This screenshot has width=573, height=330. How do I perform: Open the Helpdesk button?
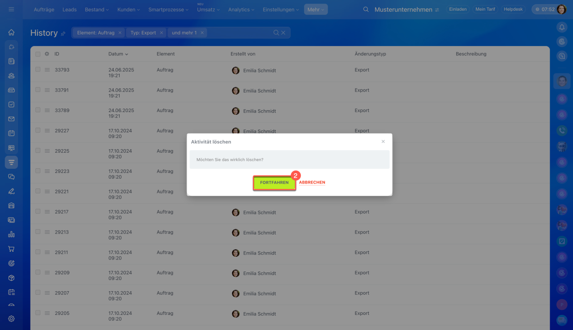click(x=513, y=9)
